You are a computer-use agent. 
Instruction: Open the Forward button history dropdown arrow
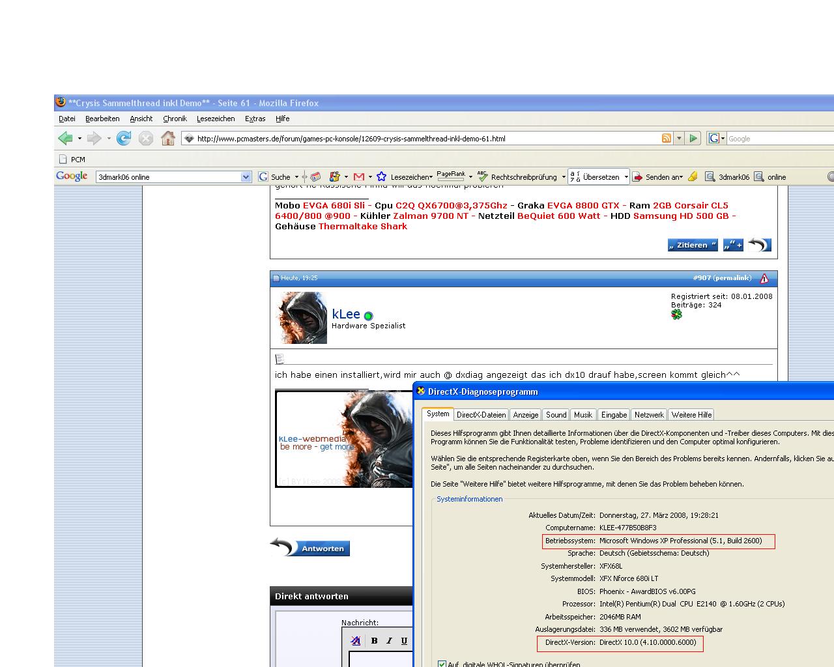tap(109, 138)
